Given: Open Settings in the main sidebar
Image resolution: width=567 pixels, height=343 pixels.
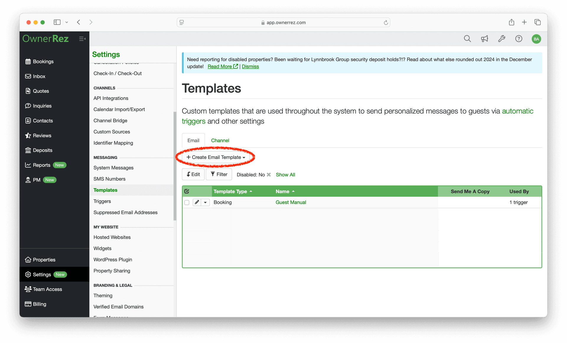Looking at the screenshot, I should coord(54,274).
